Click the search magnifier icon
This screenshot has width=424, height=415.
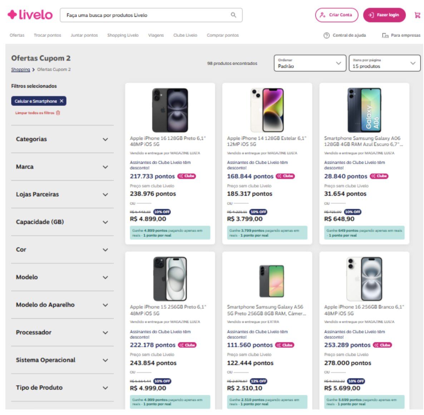pos(233,15)
